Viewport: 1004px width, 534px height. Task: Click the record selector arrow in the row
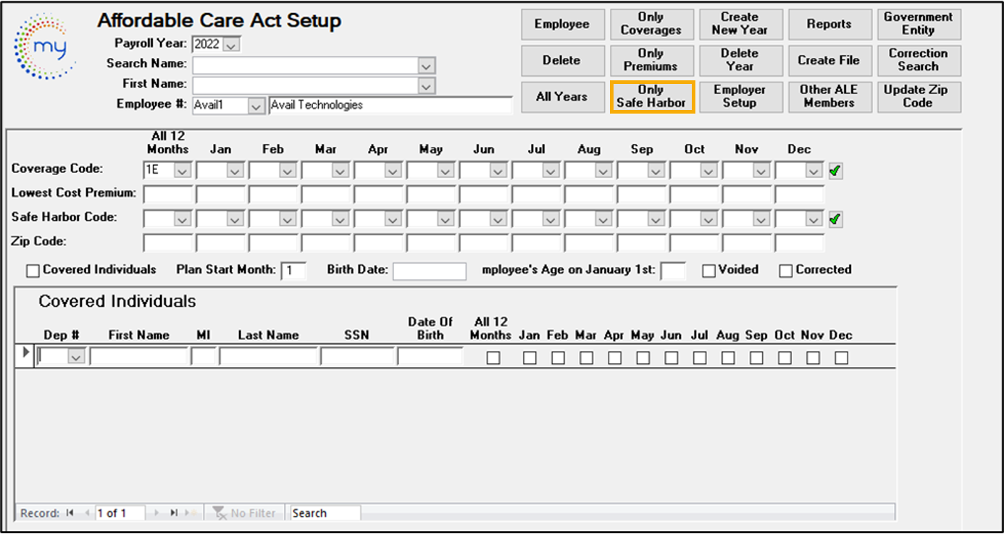pyautogui.click(x=27, y=353)
